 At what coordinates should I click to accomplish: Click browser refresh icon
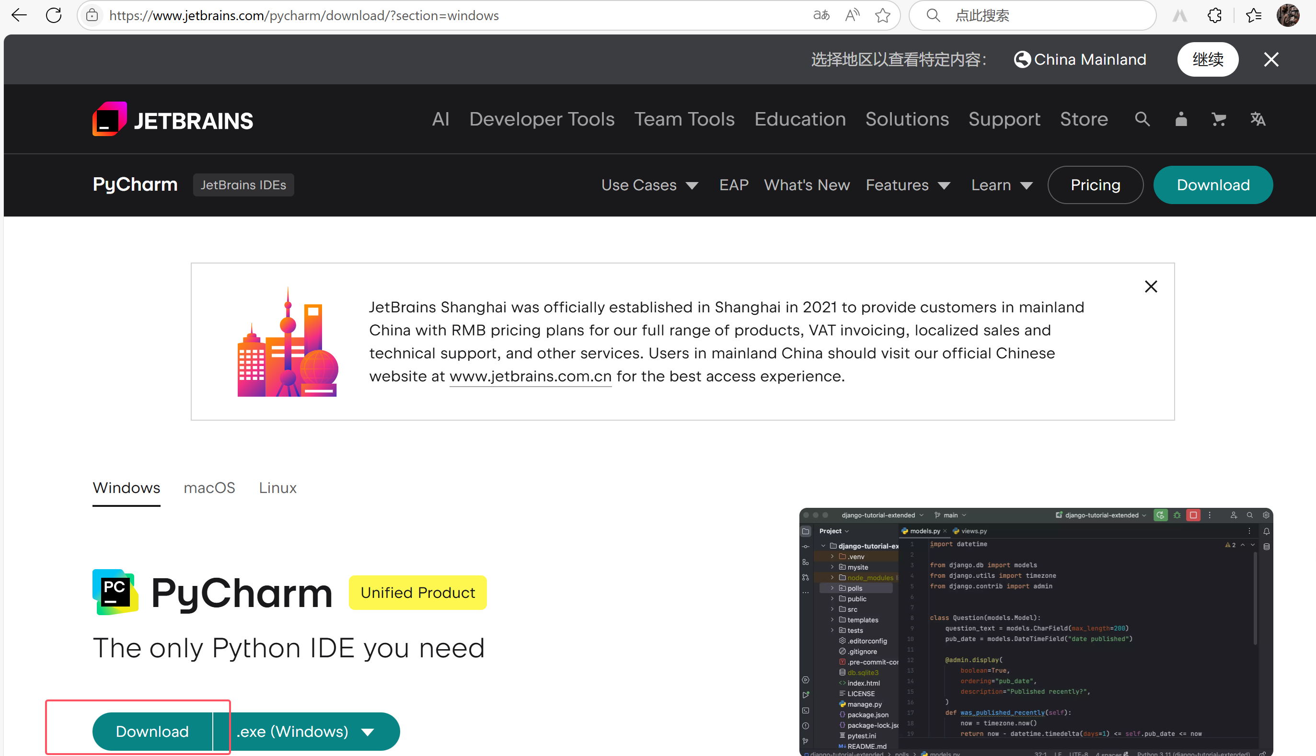click(x=54, y=16)
